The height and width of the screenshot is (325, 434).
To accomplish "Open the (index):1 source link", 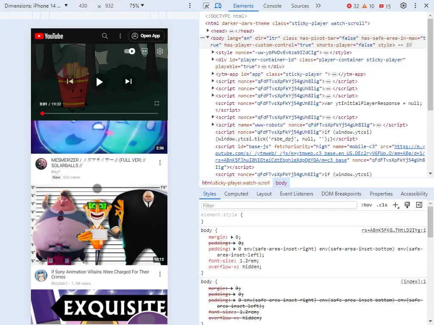I will (413, 281).
